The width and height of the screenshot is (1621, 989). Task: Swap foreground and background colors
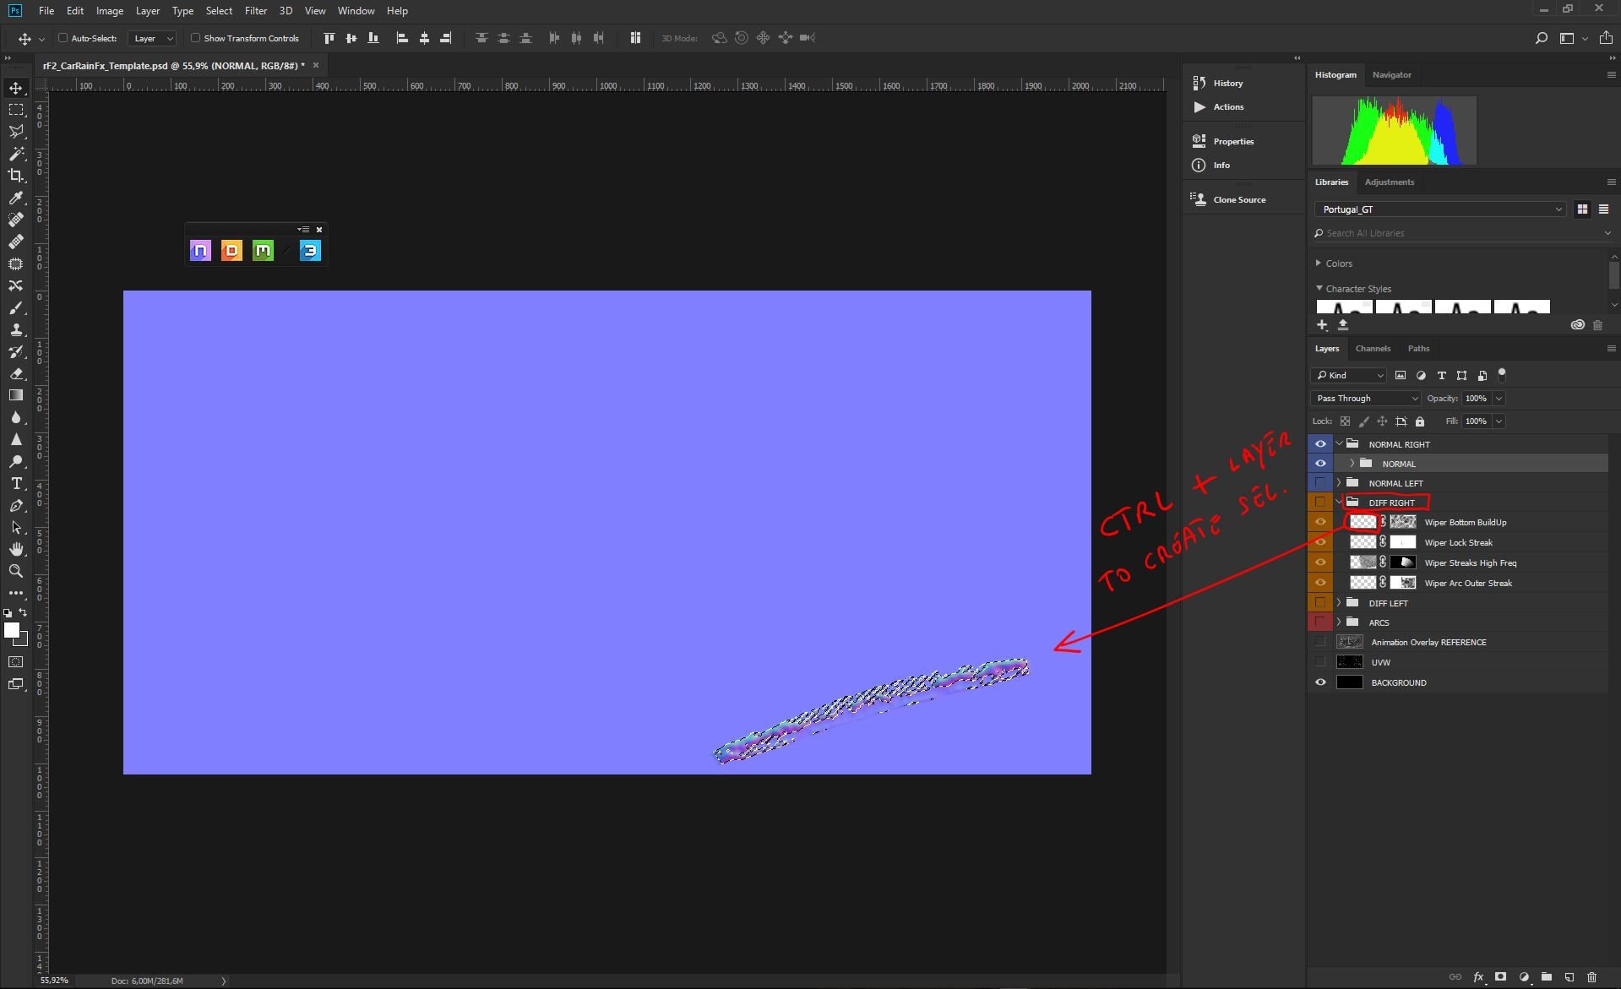coord(23,612)
